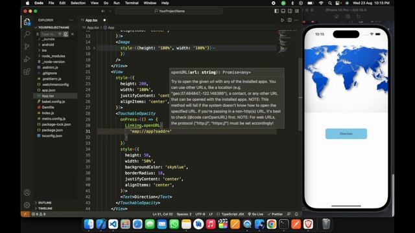415x233 pixels.
Task: Open the Search view in activity bar
Action: tap(27, 34)
